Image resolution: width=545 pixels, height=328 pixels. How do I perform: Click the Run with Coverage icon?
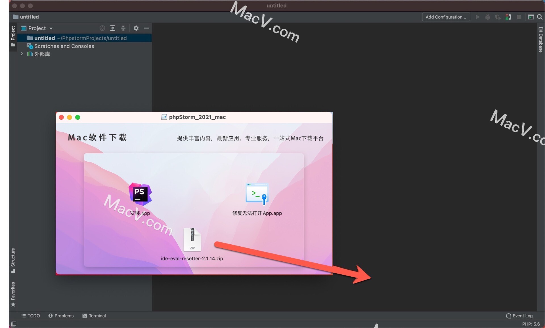click(498, 17)
